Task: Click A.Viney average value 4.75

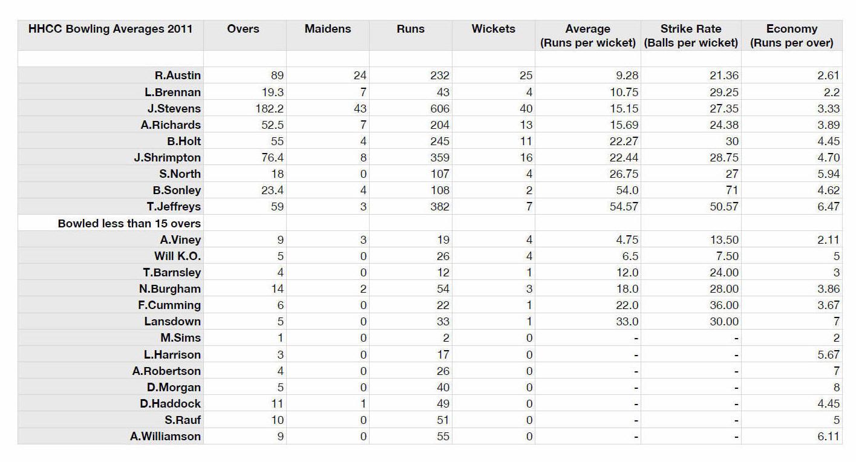Action: coord(587,239)
